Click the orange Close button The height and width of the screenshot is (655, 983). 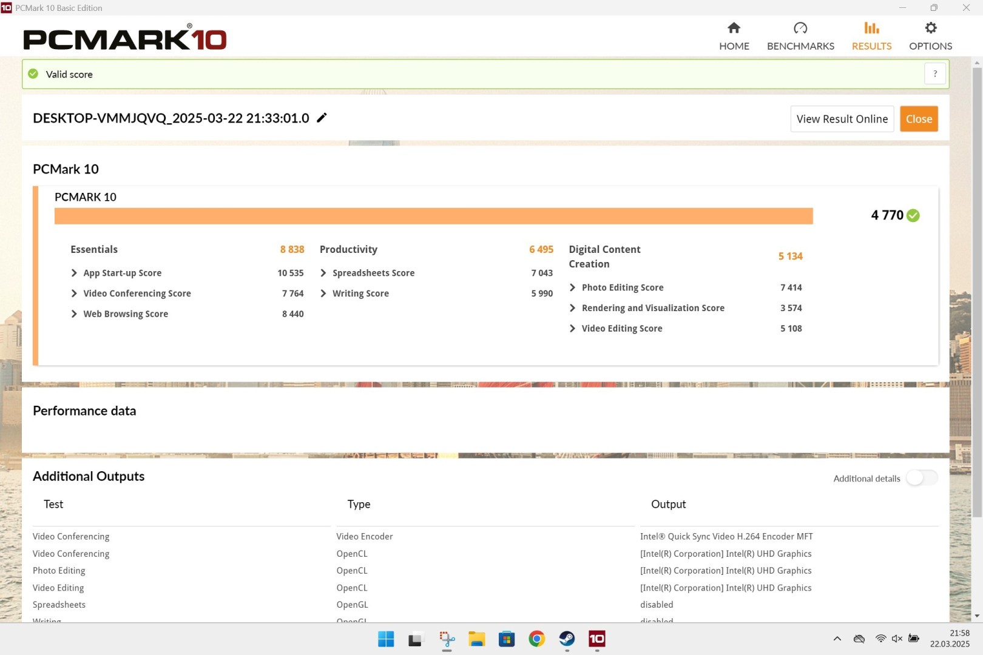(x=919, y=119)
